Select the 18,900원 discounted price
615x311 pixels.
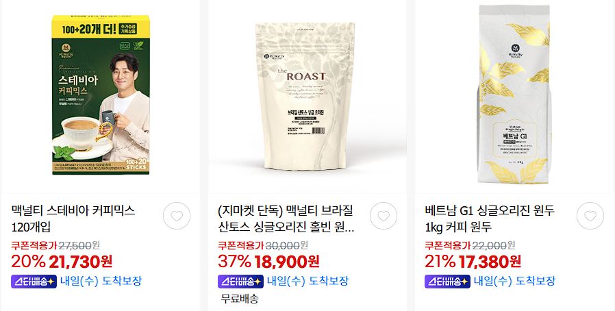(x=287, y=261)
